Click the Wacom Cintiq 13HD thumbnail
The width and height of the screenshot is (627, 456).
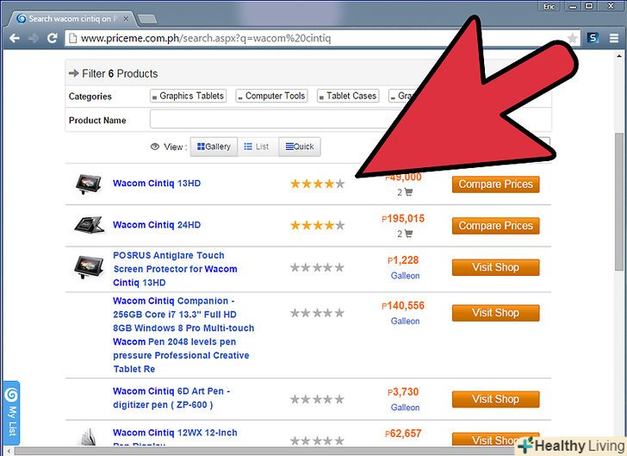pos(89,184)
